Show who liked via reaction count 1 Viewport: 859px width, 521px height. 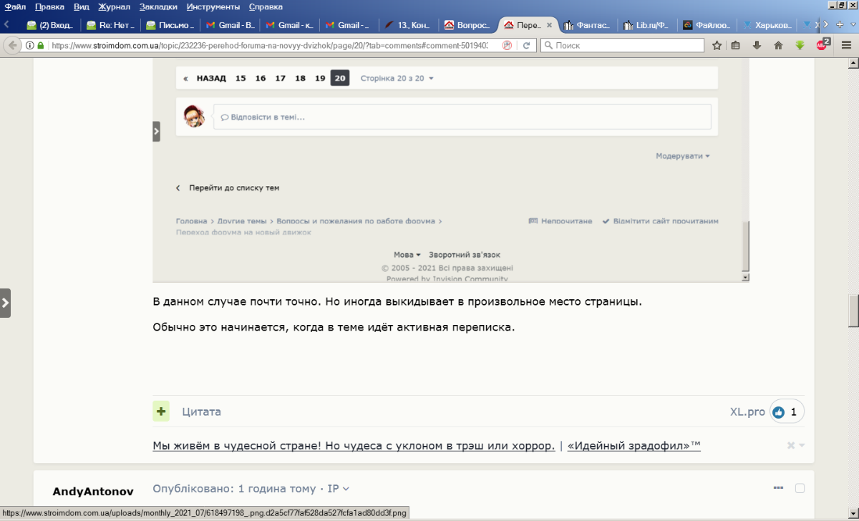[794, 412]
